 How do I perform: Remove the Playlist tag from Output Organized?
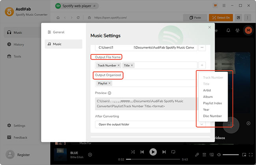point(109,83)
